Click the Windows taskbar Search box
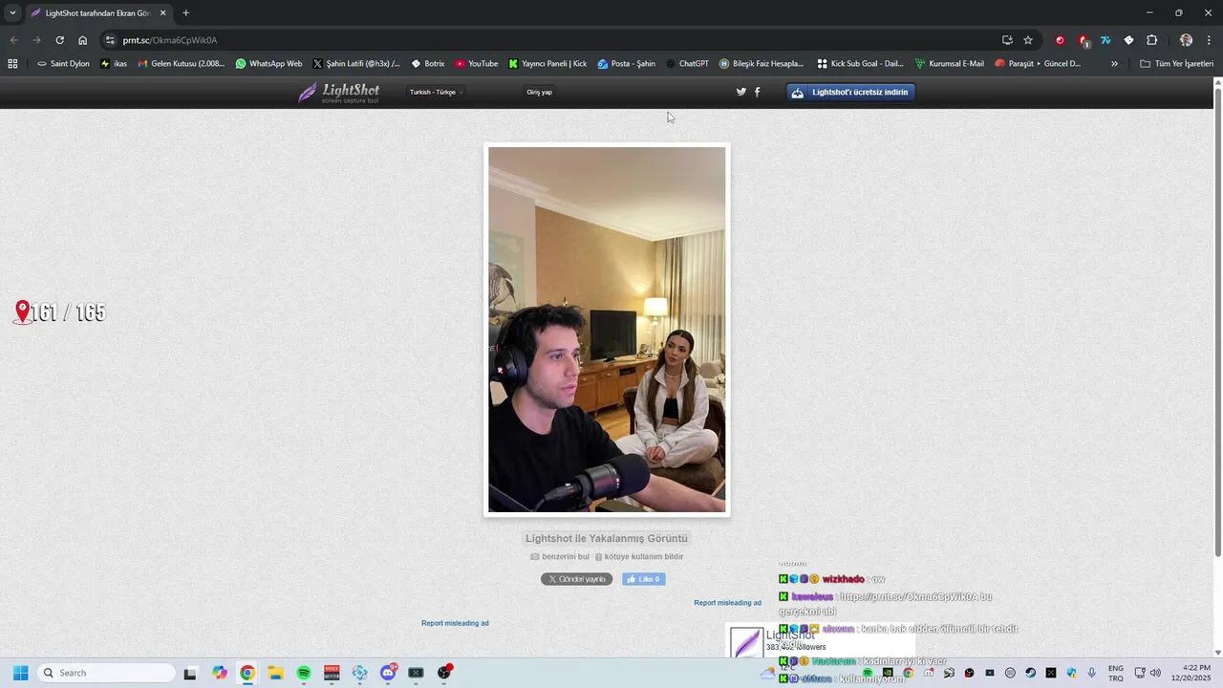The width and height of the screenshot is (1223, 688). 106,673
